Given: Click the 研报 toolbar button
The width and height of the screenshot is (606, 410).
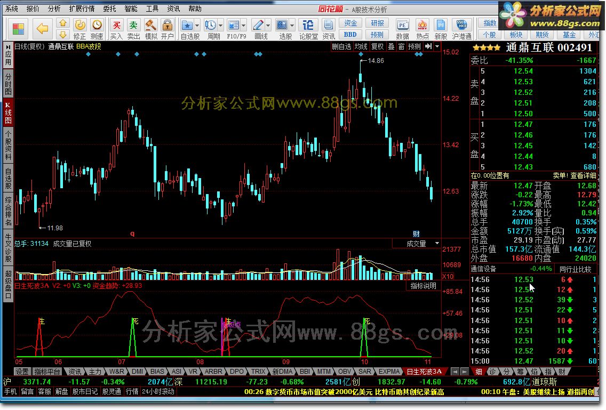Looking at the screenshot, I should point(377,23).
